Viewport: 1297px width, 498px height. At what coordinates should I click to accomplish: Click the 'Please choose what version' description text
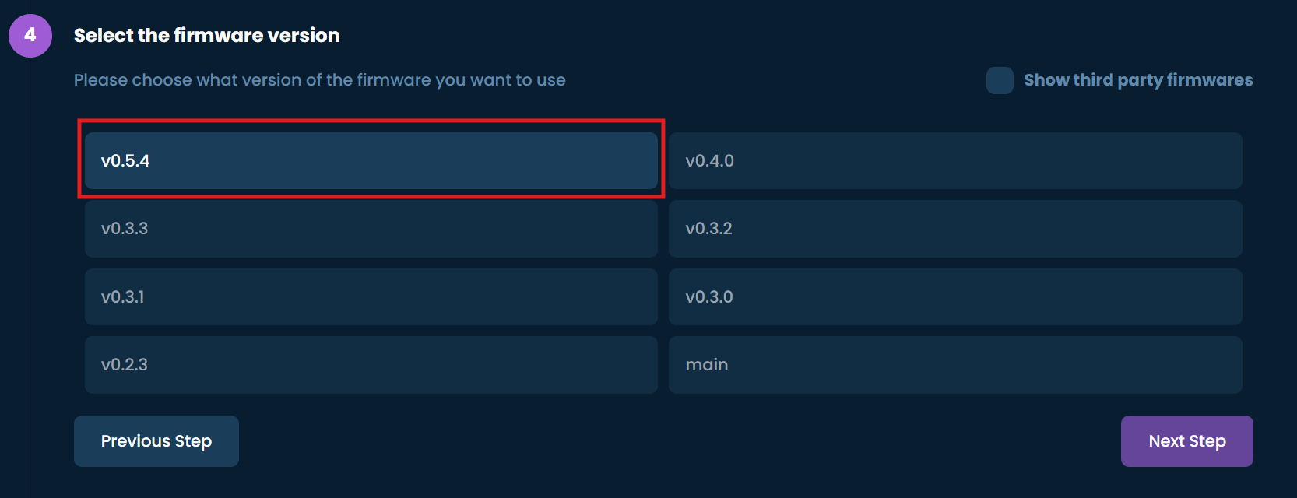click(320, 80)
